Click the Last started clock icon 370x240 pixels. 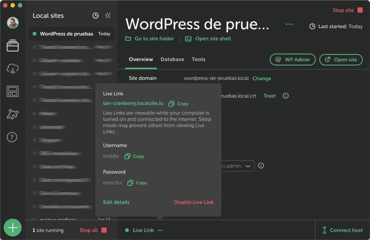(312, 26)
